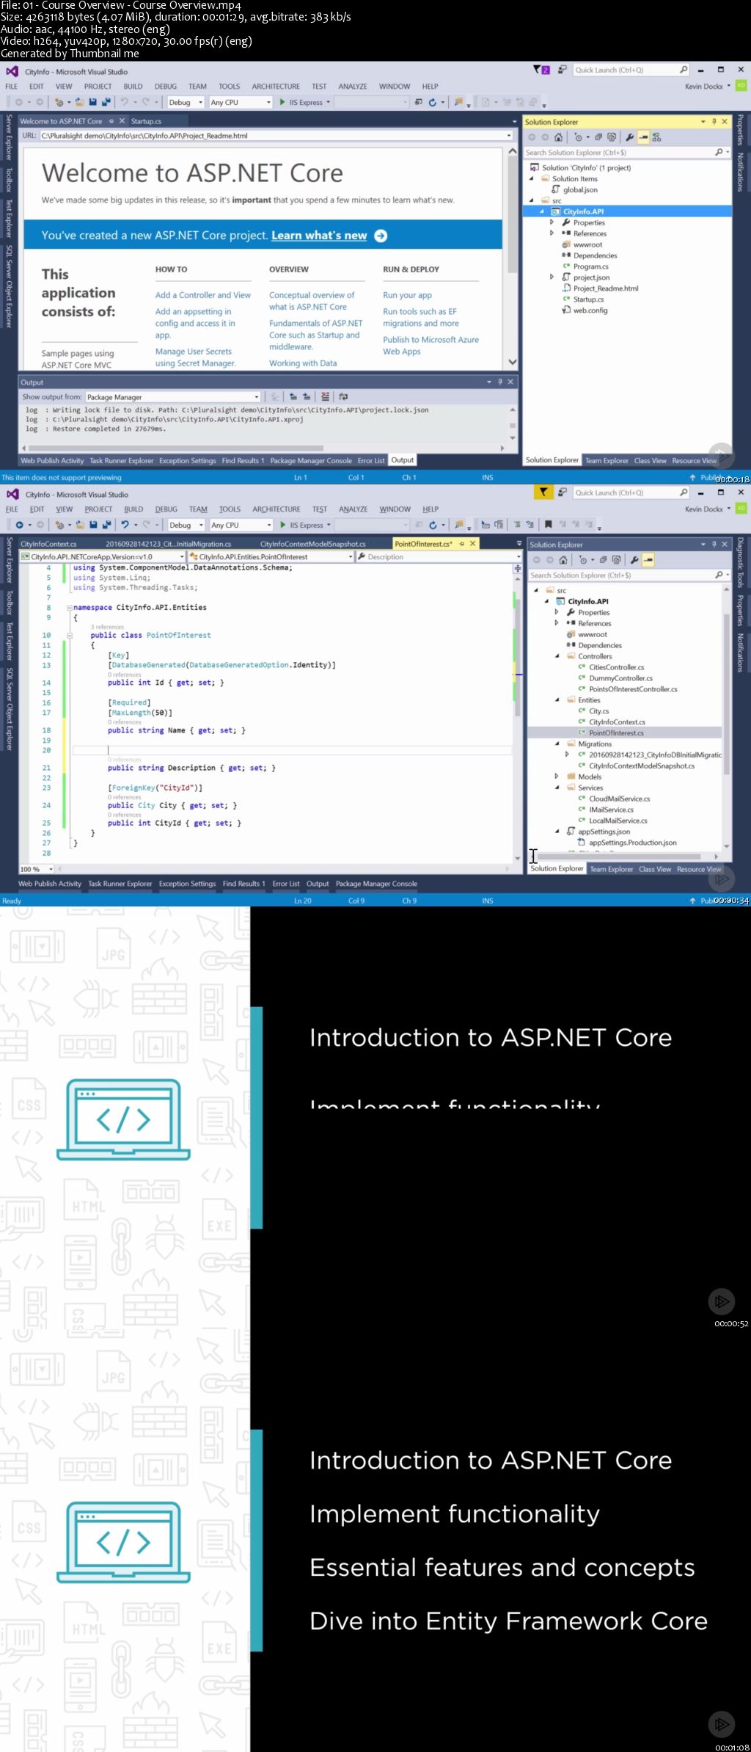
Task: Click Kevin Dockx account avatar in code-editor frame
Action: point(741,508)
